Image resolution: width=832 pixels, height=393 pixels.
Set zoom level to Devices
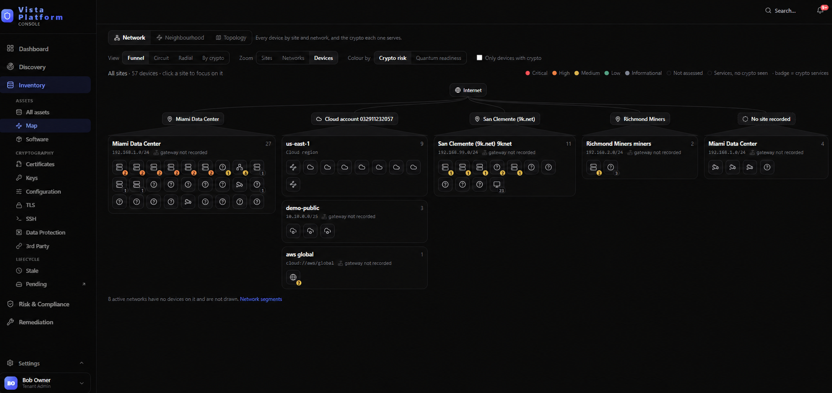coord(323,58)
